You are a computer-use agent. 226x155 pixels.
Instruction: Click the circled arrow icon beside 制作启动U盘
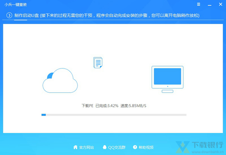coord(9,15)
